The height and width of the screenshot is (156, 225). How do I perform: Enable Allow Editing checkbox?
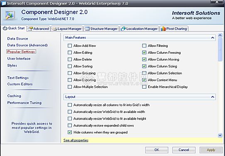(70, 53)
